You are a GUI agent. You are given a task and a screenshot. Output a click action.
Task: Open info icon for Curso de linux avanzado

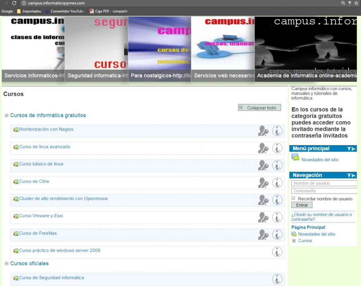(277, 148)
